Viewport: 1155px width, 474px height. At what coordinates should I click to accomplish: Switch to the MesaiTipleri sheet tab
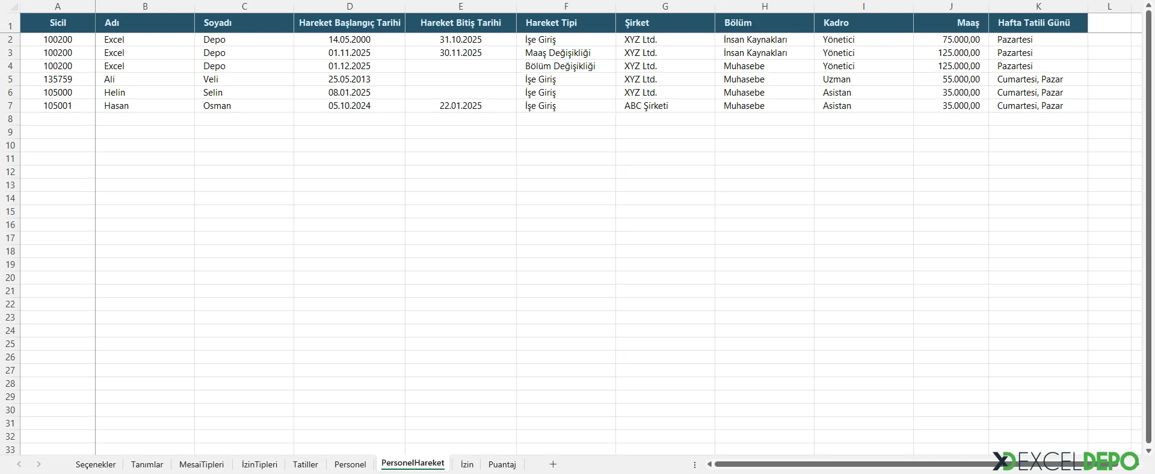(202, 464)
